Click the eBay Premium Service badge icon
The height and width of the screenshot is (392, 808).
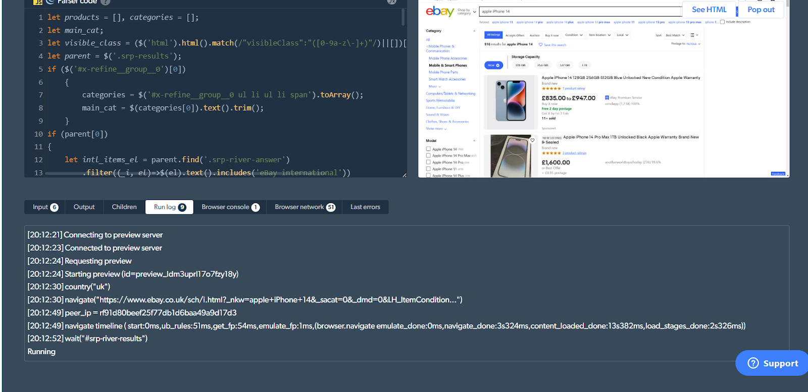pos(607,97)
